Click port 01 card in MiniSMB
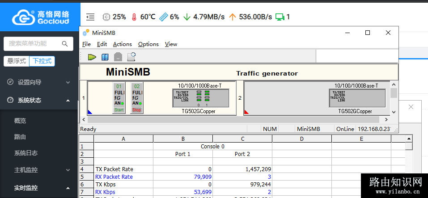428x198 pixels. click(119, 97)
